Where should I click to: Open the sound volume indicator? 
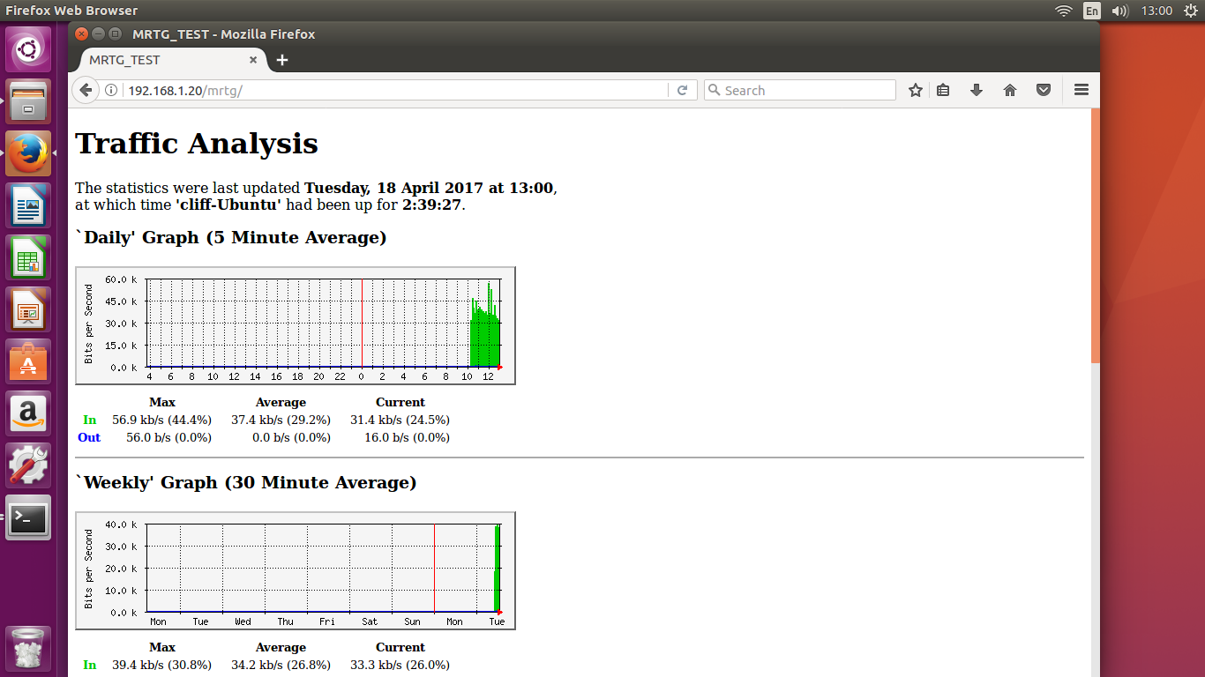click(x=1120, y=11)
